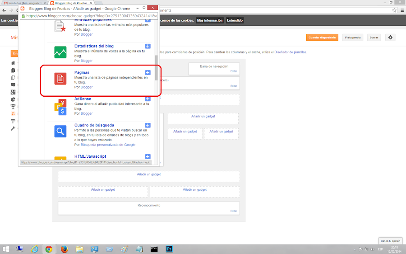Click Danos tu opinión feedback button
This screenshot has height=254, width=406.
(x=390, y=241)
